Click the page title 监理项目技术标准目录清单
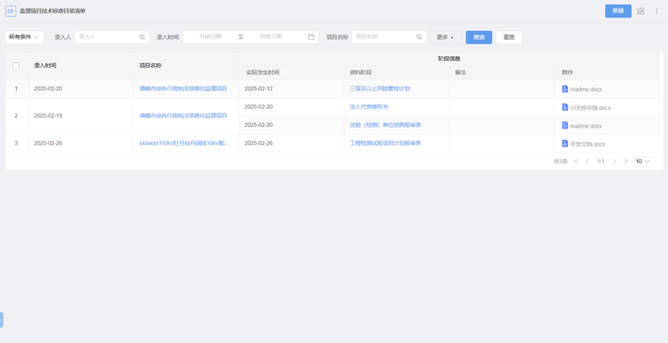This screenshot has height=343, width=668. click(53, 11)
